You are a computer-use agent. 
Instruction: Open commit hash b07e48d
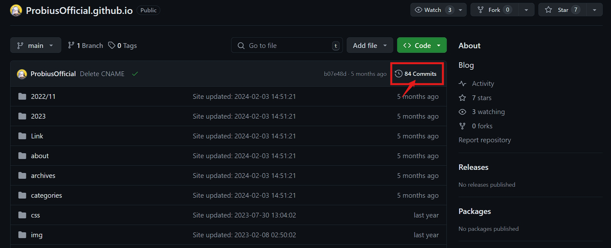(335, 74)
